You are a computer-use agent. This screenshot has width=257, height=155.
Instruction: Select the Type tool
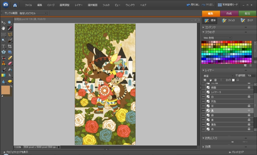[3, 46]
